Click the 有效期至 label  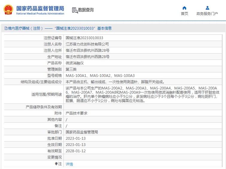click(54, 151)
